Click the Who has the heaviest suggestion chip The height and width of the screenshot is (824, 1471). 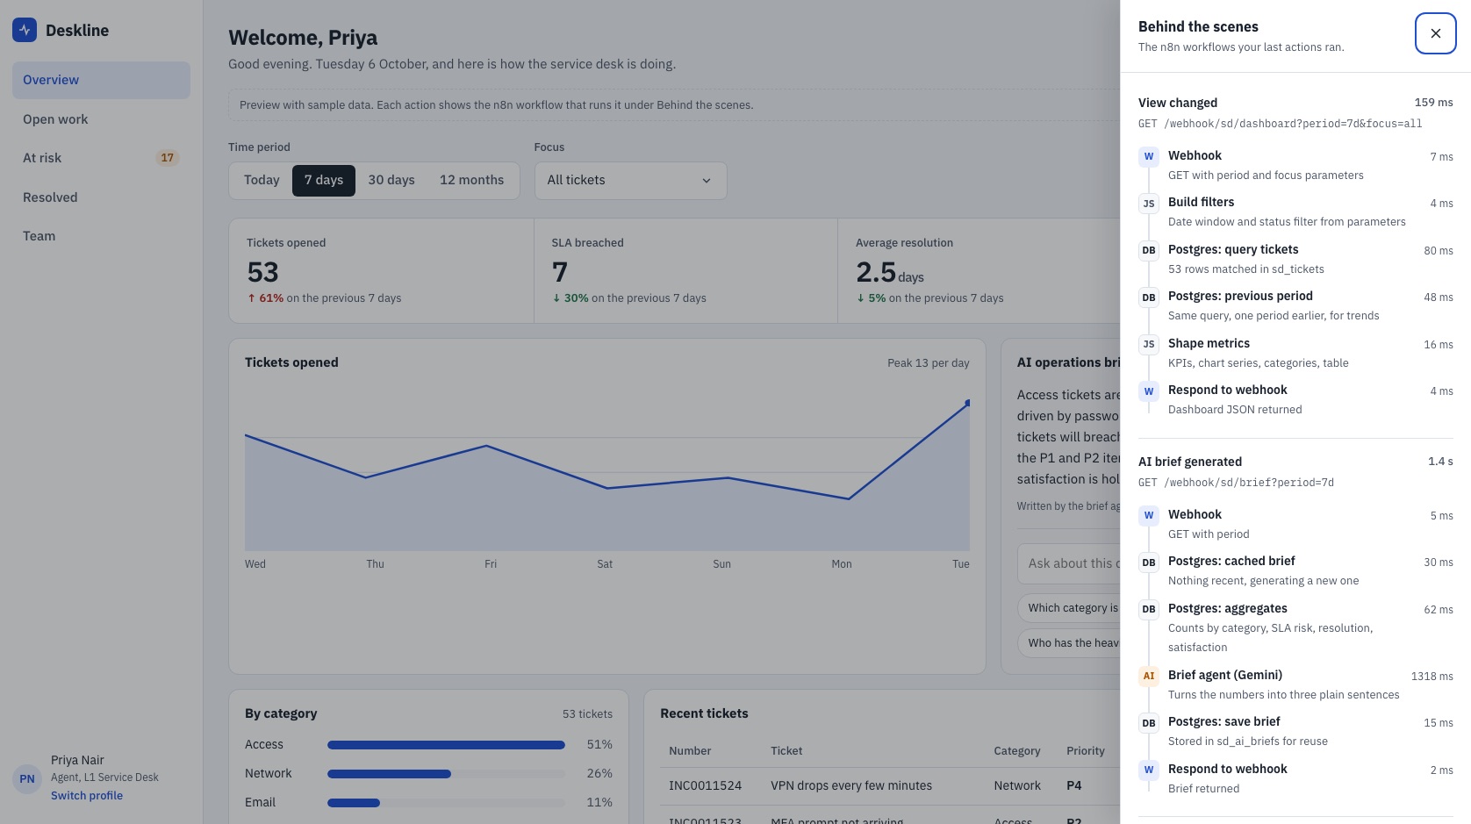click(x=1069, y=642)
